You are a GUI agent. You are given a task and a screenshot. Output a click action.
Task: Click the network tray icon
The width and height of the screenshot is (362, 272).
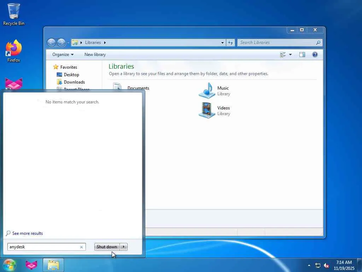tap(318, 265)
